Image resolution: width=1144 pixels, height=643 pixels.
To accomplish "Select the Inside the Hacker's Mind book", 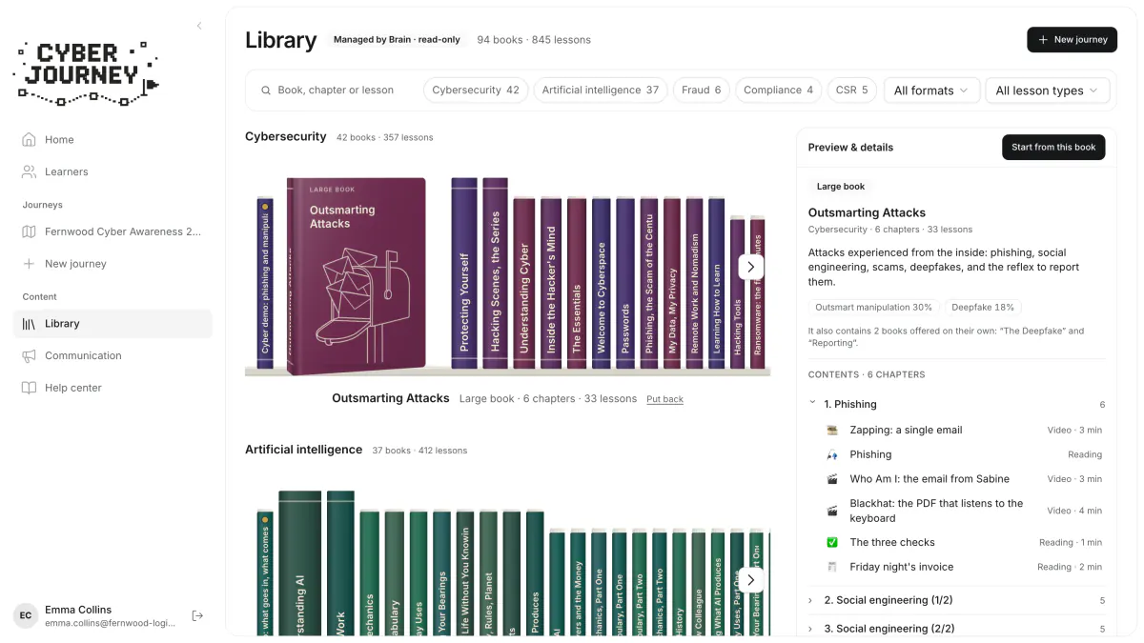I will coord(551,283).
